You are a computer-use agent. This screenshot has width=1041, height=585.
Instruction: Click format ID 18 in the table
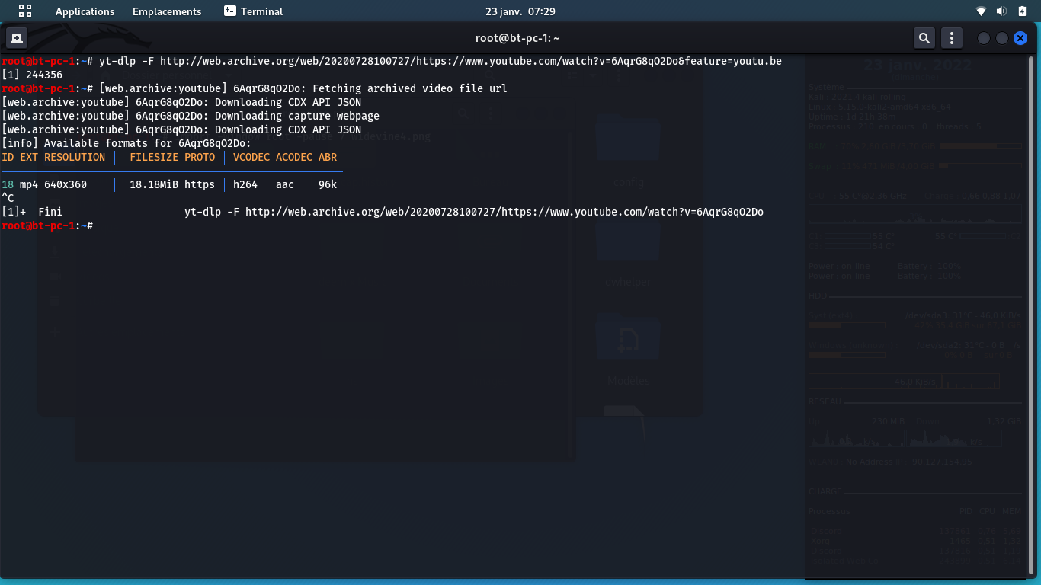(x=8, y=184)
